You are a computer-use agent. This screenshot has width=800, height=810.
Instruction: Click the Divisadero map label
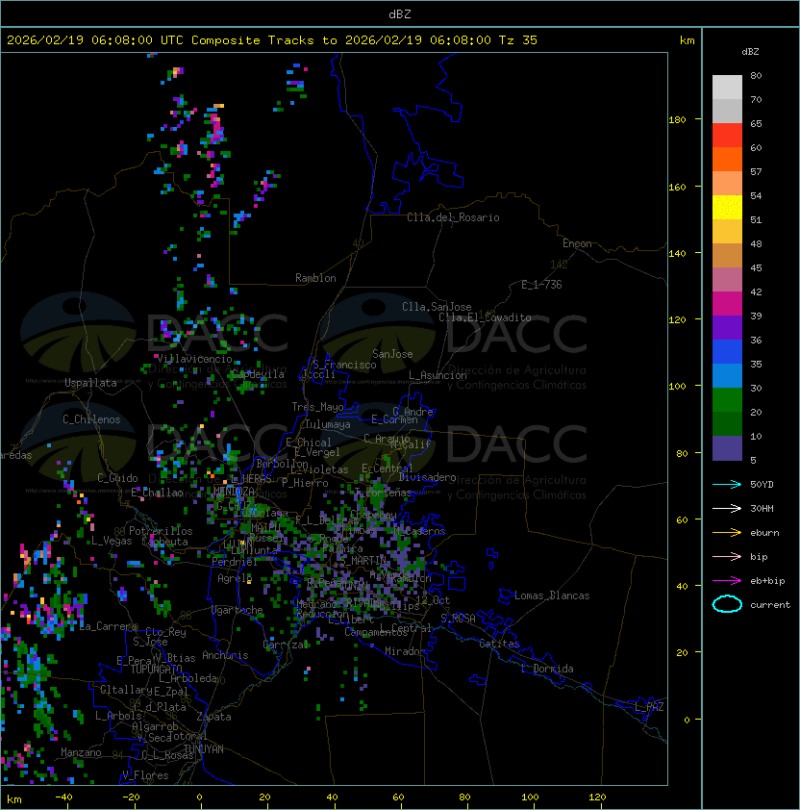(x=428, y=477)
